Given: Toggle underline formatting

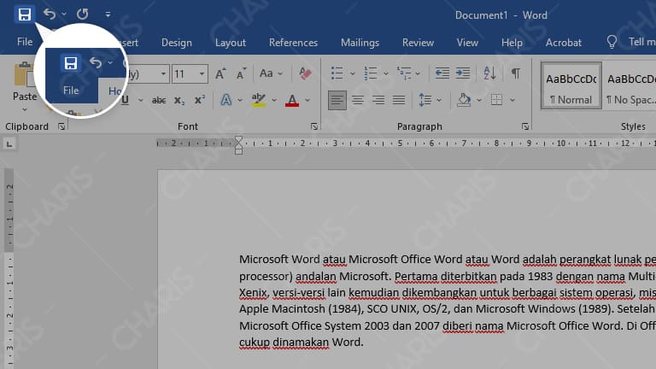Looking at the screenshot, I should point(125,100).
